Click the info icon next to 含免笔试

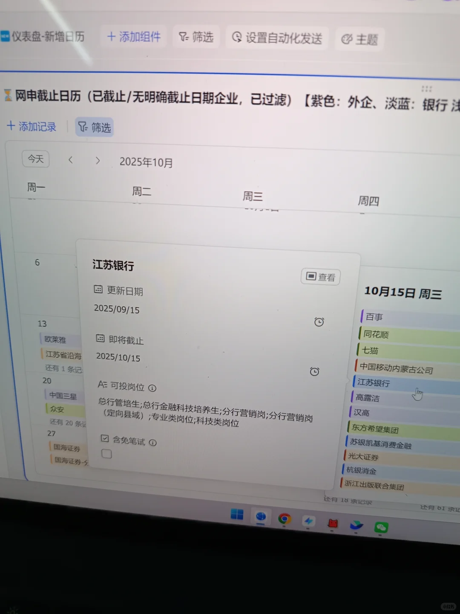tap(153, 443)
